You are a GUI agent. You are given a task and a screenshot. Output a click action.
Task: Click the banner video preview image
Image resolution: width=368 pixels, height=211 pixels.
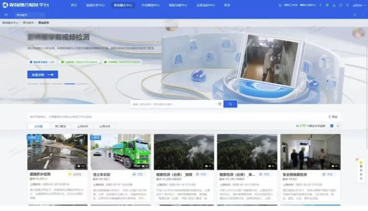(271, 61)
